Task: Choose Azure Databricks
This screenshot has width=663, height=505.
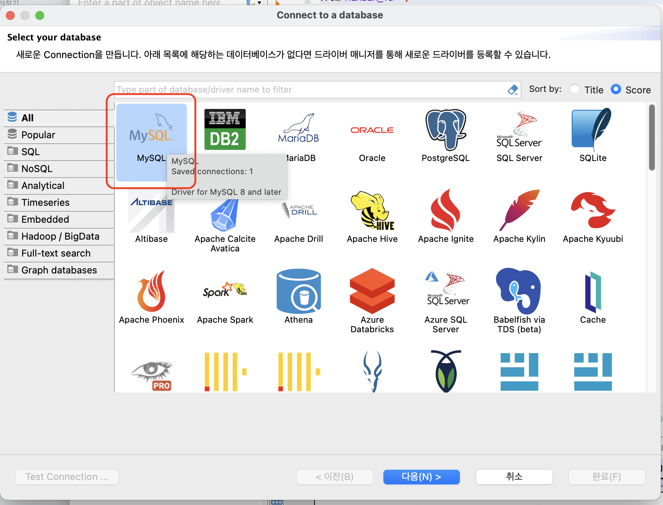Action: (372, 301)
